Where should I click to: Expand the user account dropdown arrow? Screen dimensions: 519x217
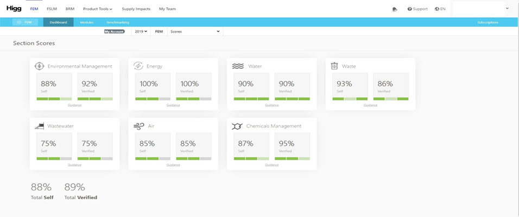pos(507,9)
